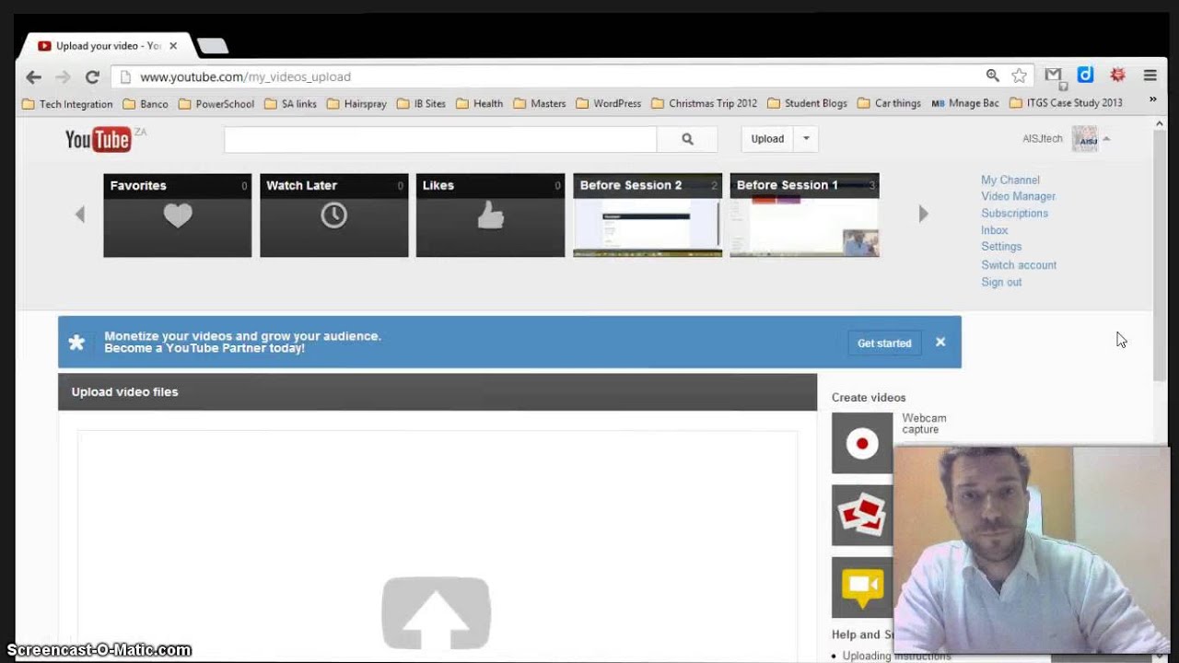
Task: Open the Watch Later playlist tile
Action: click(334, 215)
